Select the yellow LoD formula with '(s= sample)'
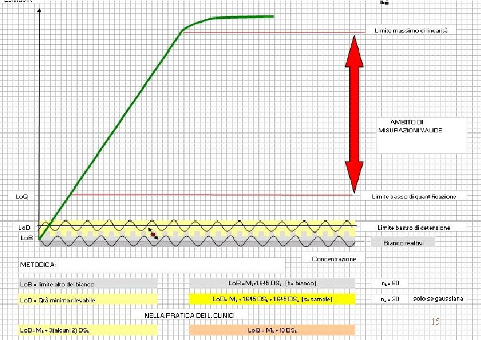This screenshot has width=481, height=340. [272, 299]
